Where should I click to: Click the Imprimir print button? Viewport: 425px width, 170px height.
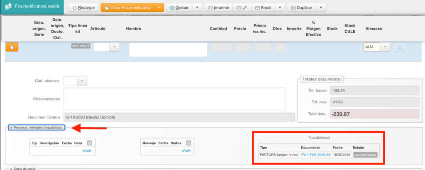click(218, 8)
